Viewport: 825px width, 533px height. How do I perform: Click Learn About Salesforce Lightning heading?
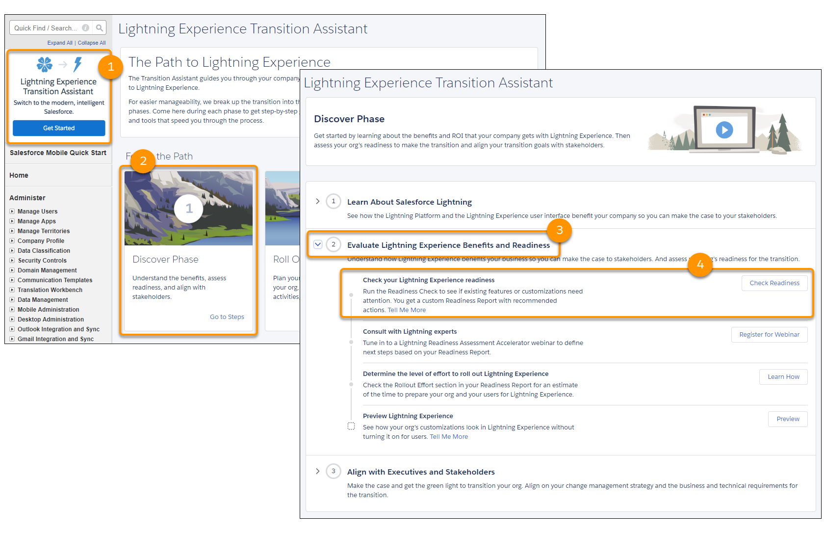point(410,202)
